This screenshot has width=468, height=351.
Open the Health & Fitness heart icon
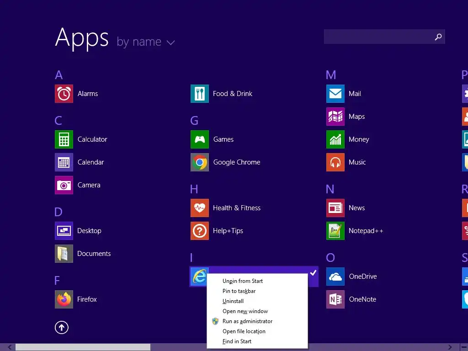tap(200, 208)
